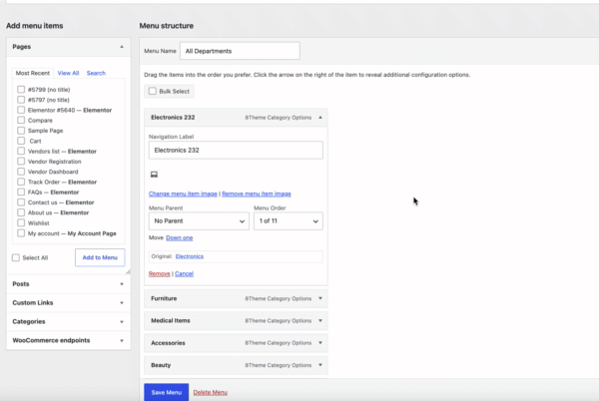Check the Vendors list page
The image size is (599, 401).
click(x=21, y=151)
